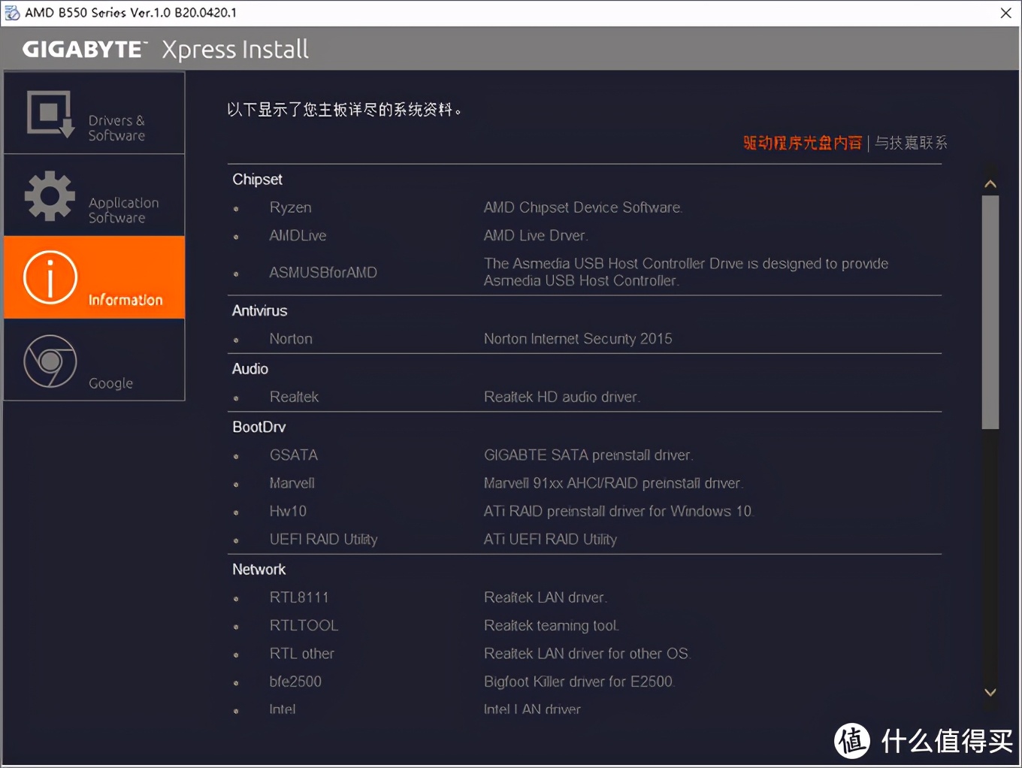Click the AMD Live Driver description

(535, 236)
